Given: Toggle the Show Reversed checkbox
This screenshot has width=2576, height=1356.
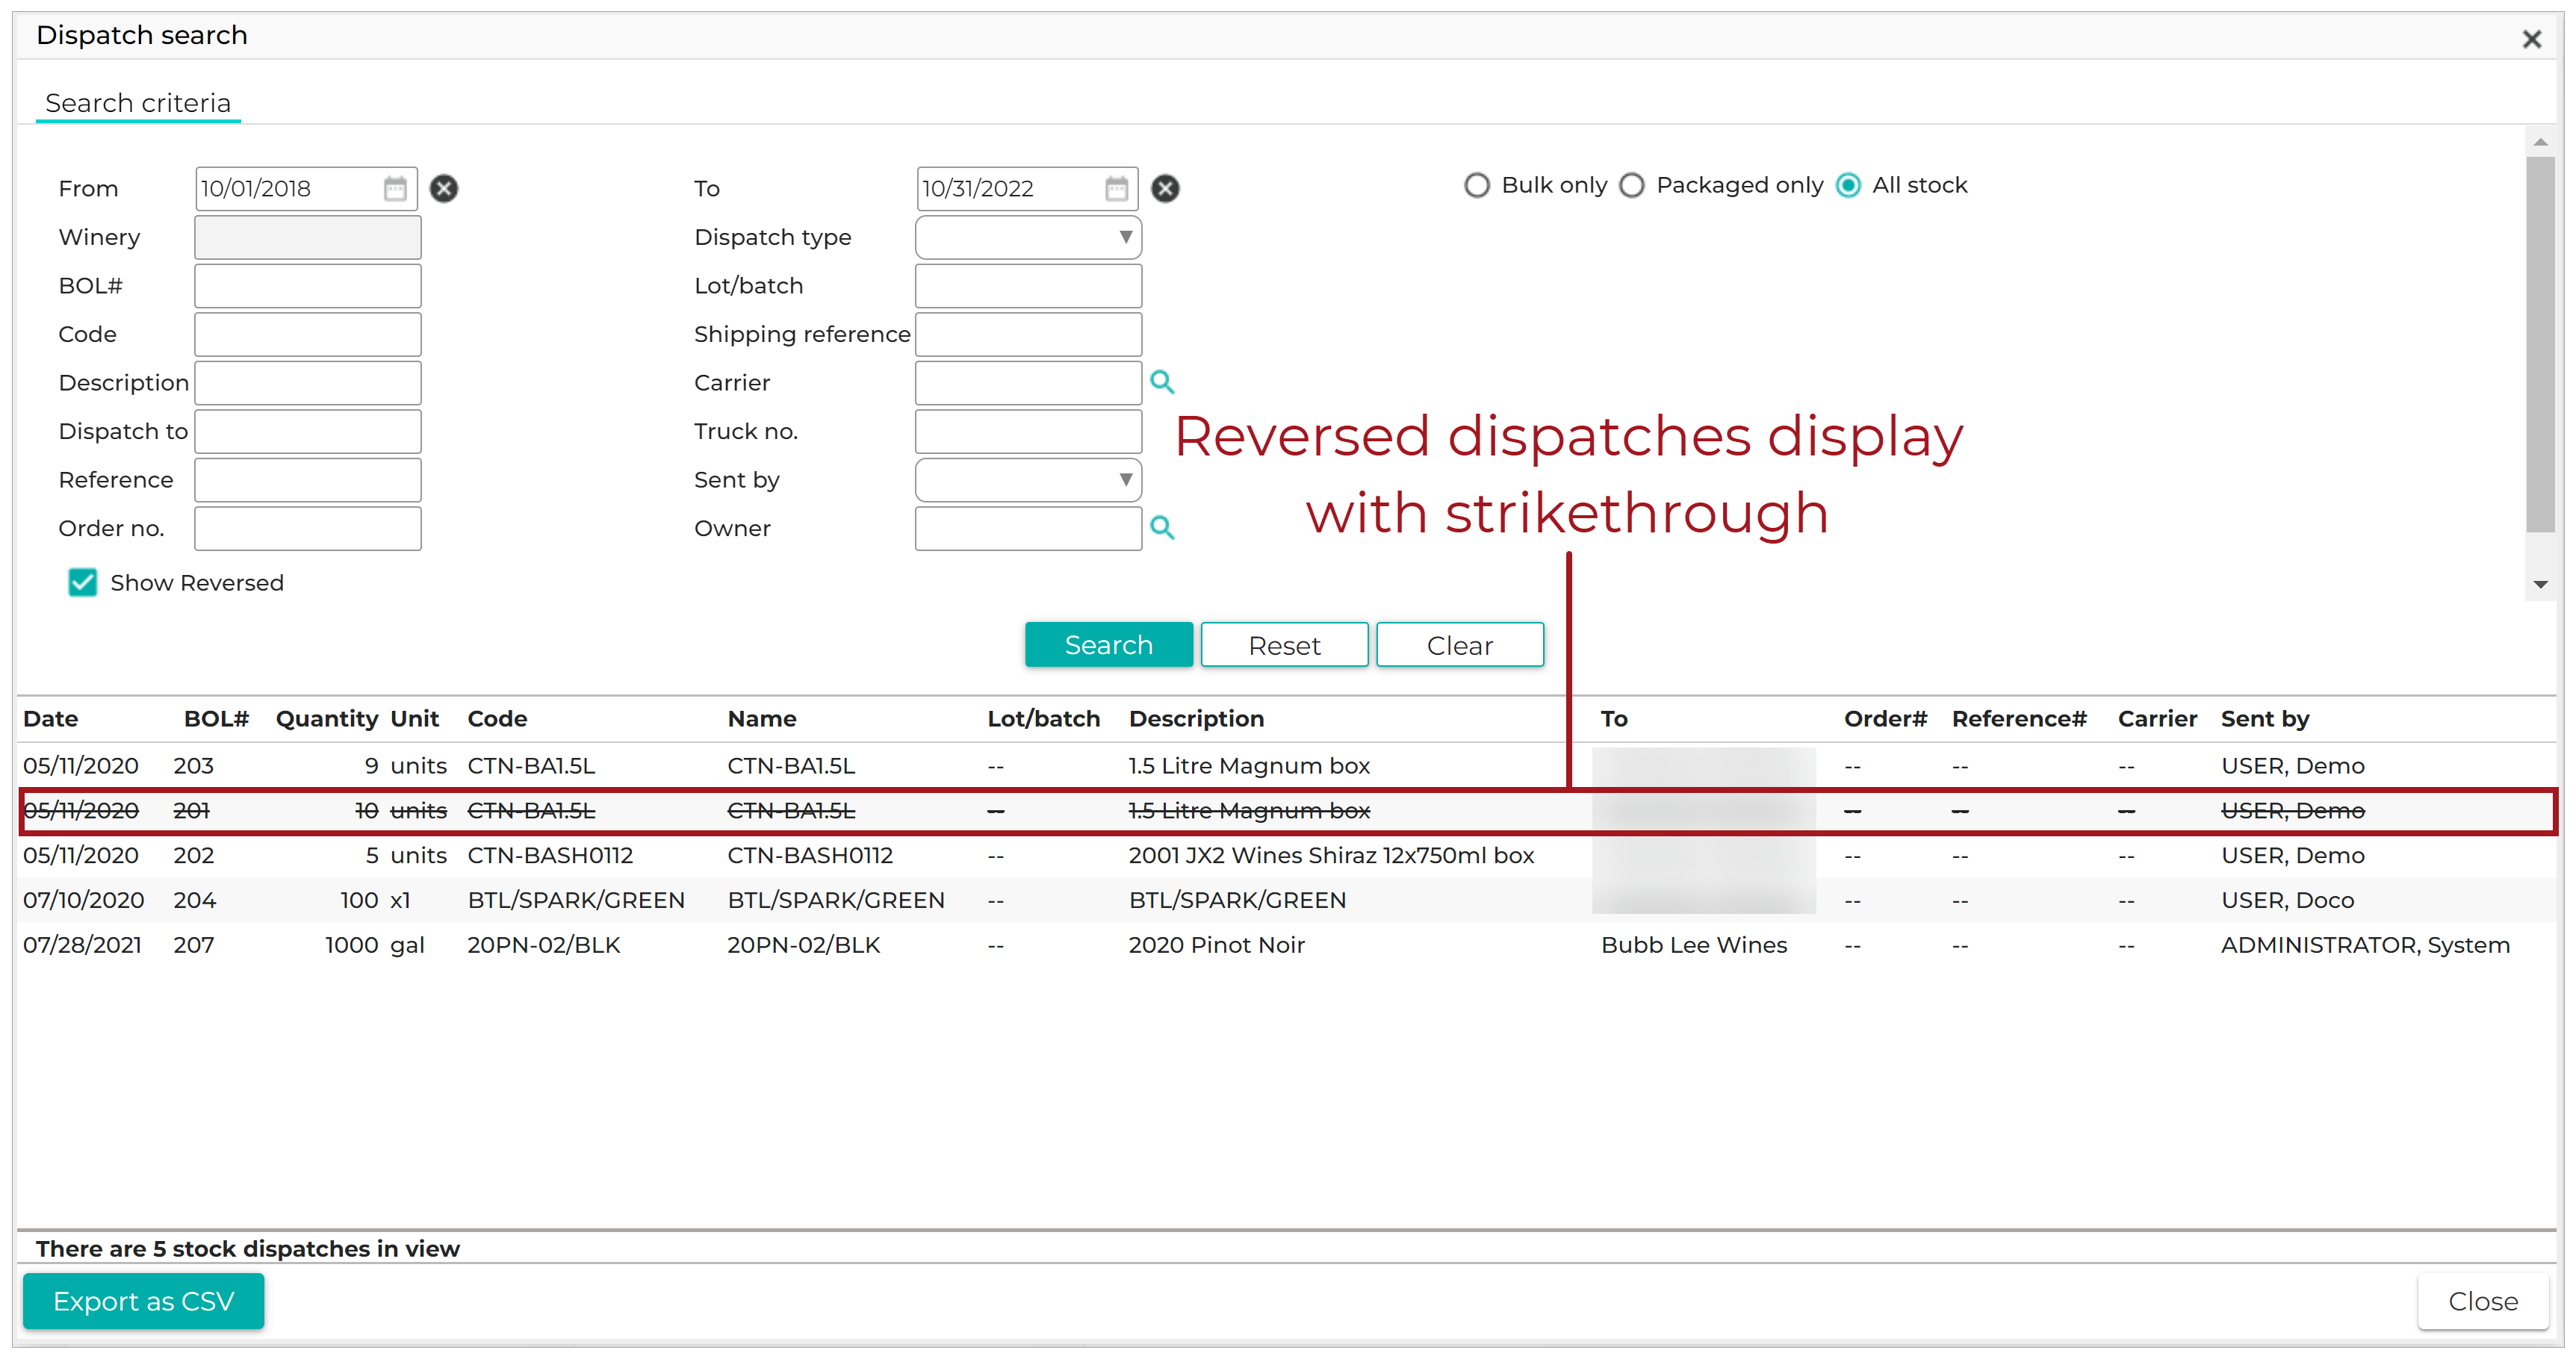Looking at the screenshot, I should pyautogui.click(x=83, y=582).
